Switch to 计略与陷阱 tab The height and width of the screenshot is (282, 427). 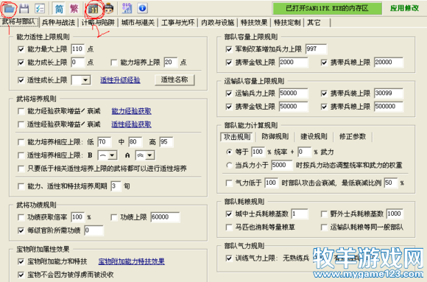click(98, 23)
